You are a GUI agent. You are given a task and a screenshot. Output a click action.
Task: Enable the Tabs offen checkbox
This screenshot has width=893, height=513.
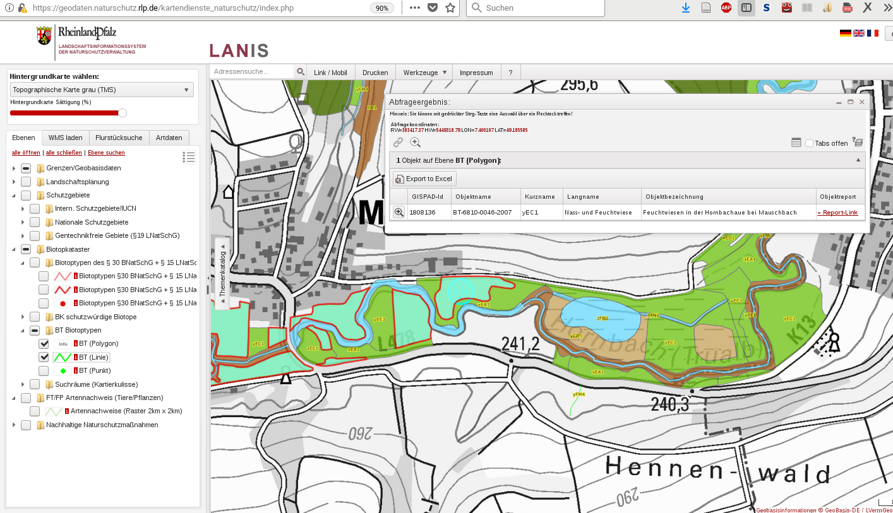point(809,143)
